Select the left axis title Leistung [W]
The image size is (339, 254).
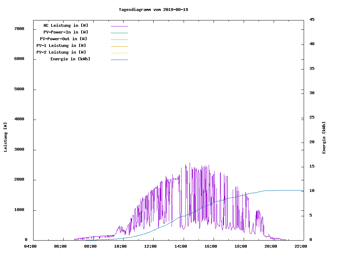pos(5,137)
